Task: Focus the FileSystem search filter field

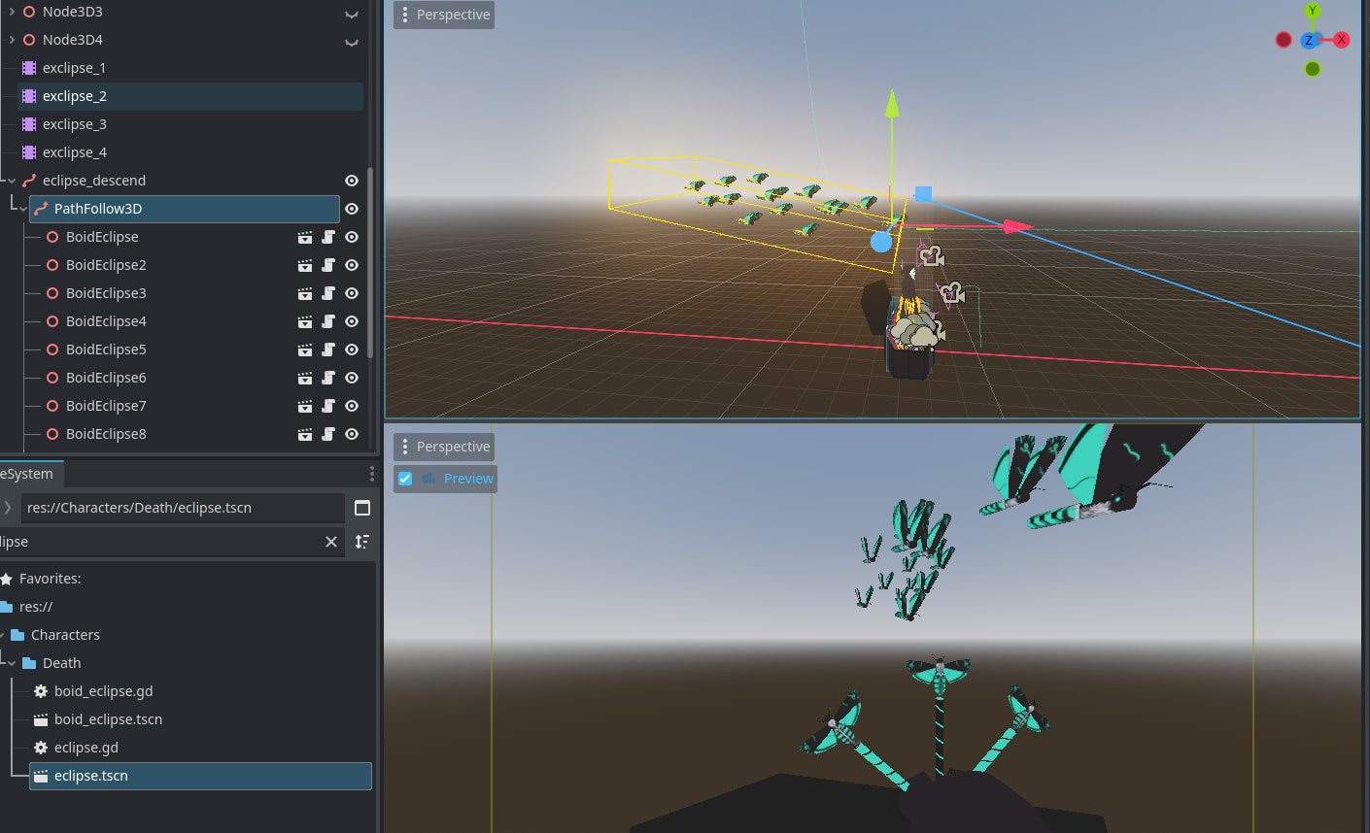Action: pyautogui.click(x=172, y=542)
